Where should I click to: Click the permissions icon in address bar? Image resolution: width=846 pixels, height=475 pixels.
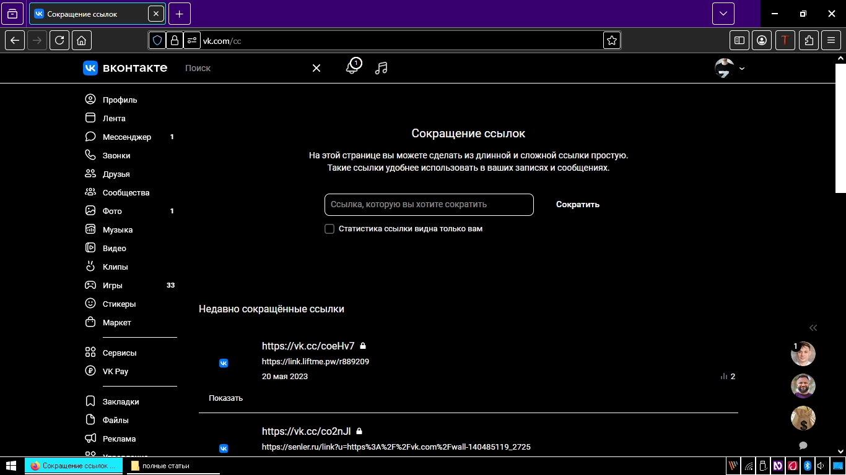pyautogui.click(x=192, y=40)
